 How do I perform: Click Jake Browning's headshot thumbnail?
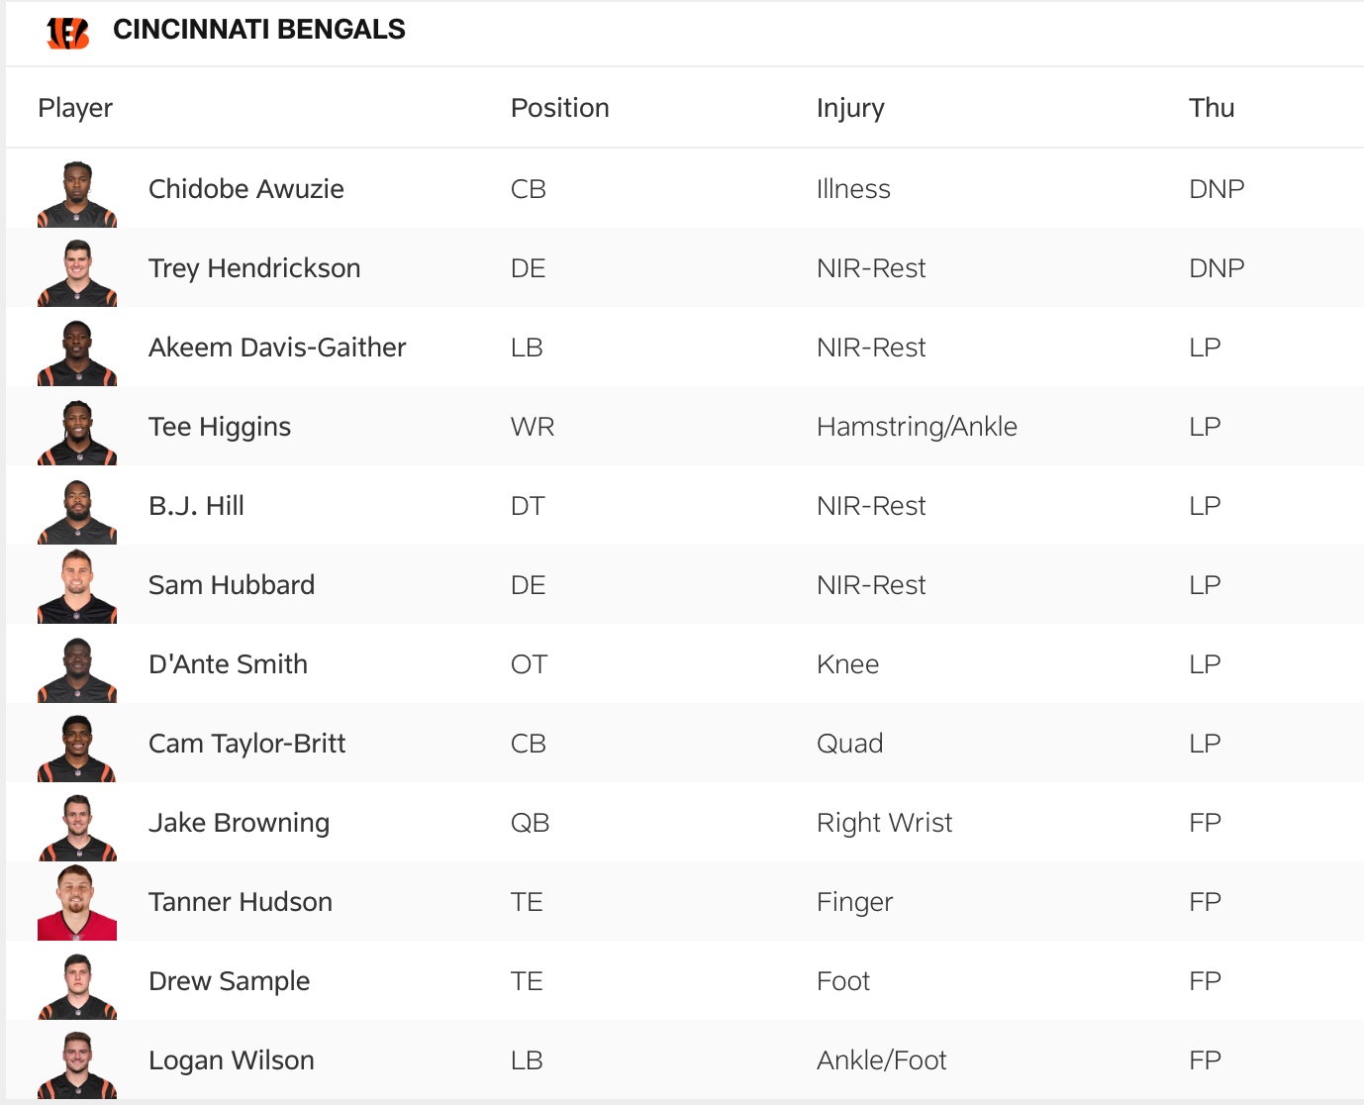click(x=77, y=828)
